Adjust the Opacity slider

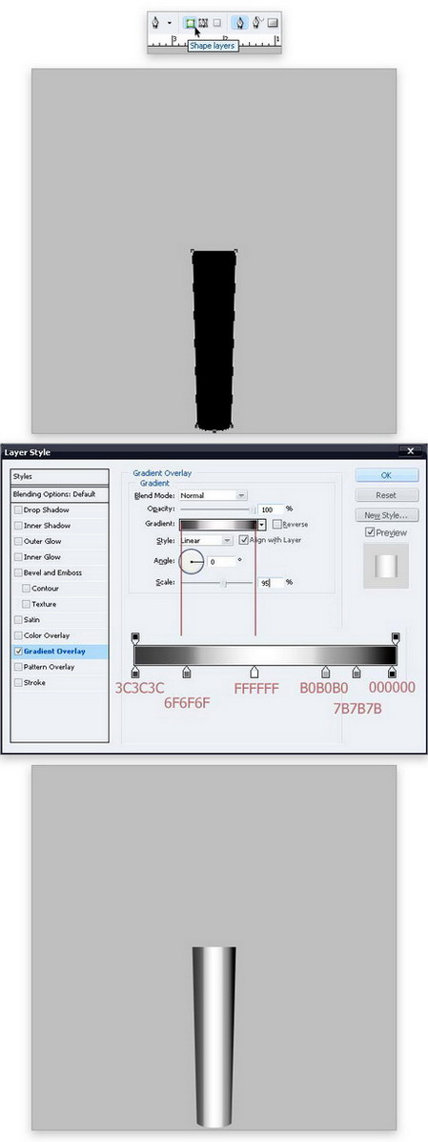click(216, 509)
